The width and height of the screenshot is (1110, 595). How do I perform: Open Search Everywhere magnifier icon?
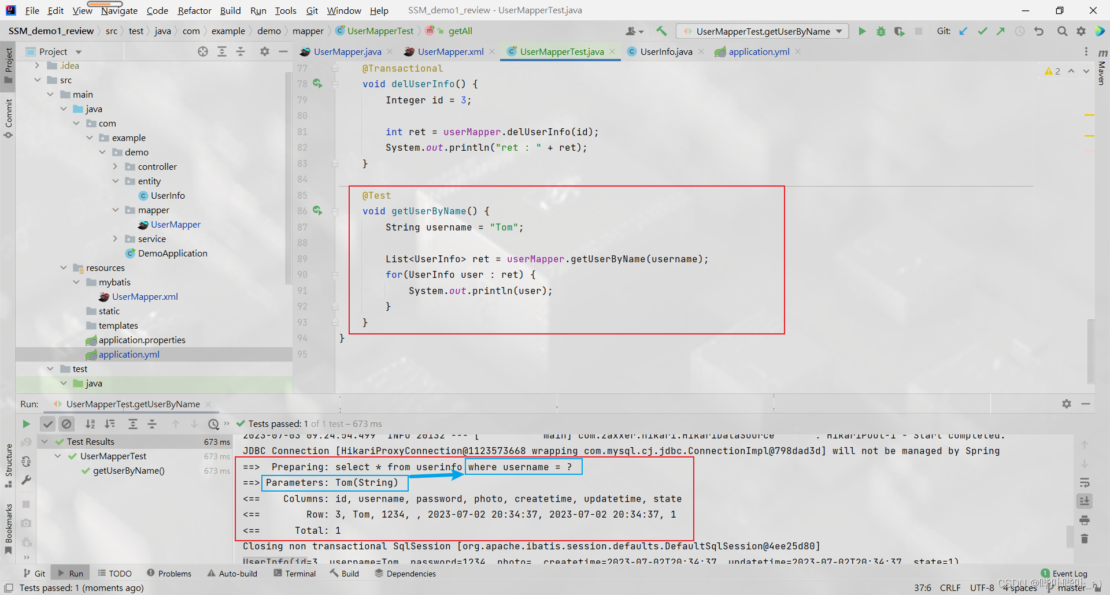(1062, 31)
